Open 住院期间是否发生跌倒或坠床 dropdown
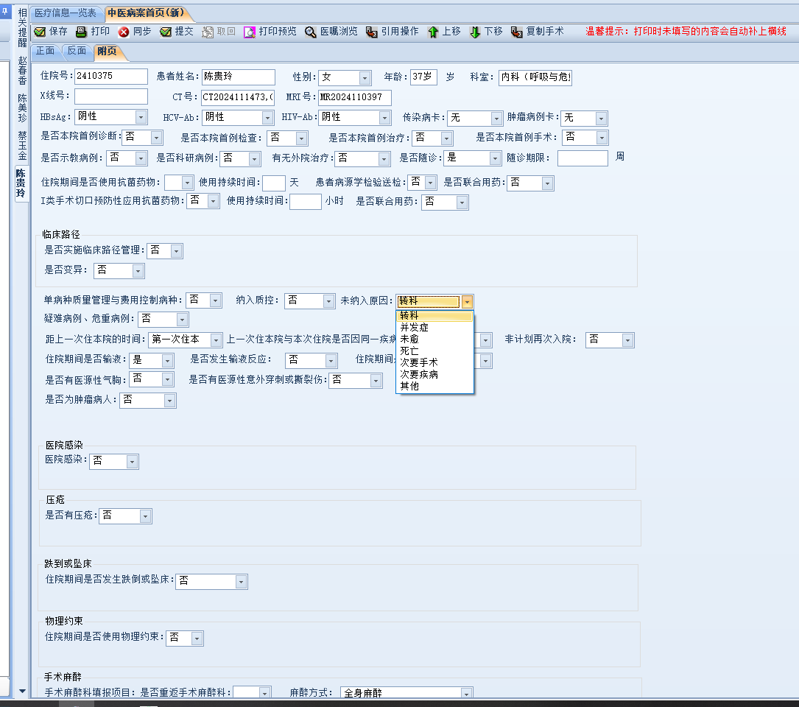 click(241, 582)
